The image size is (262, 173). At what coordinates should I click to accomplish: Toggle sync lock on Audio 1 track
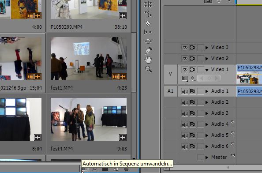pyautogui.click(x=192, y=91)
